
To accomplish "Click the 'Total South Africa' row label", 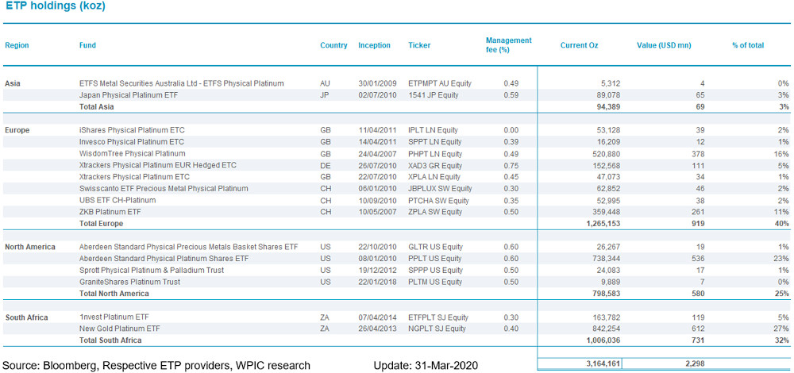I will (x=110, y=340).
